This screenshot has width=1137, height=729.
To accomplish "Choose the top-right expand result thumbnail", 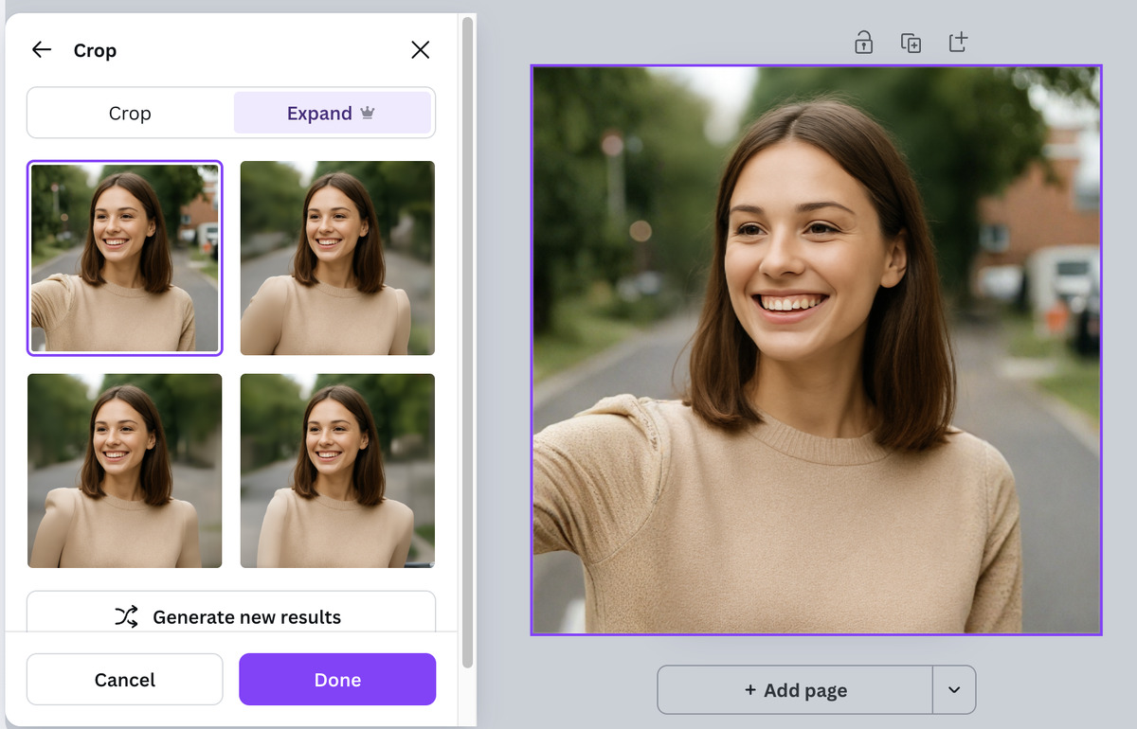I will [x=337, y=258].
